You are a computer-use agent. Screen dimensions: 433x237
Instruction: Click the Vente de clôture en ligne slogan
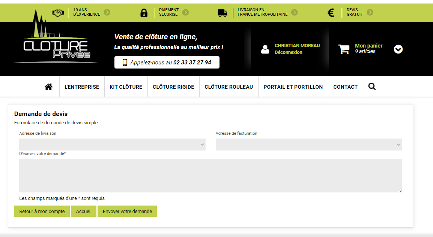[x=156, y=37]
